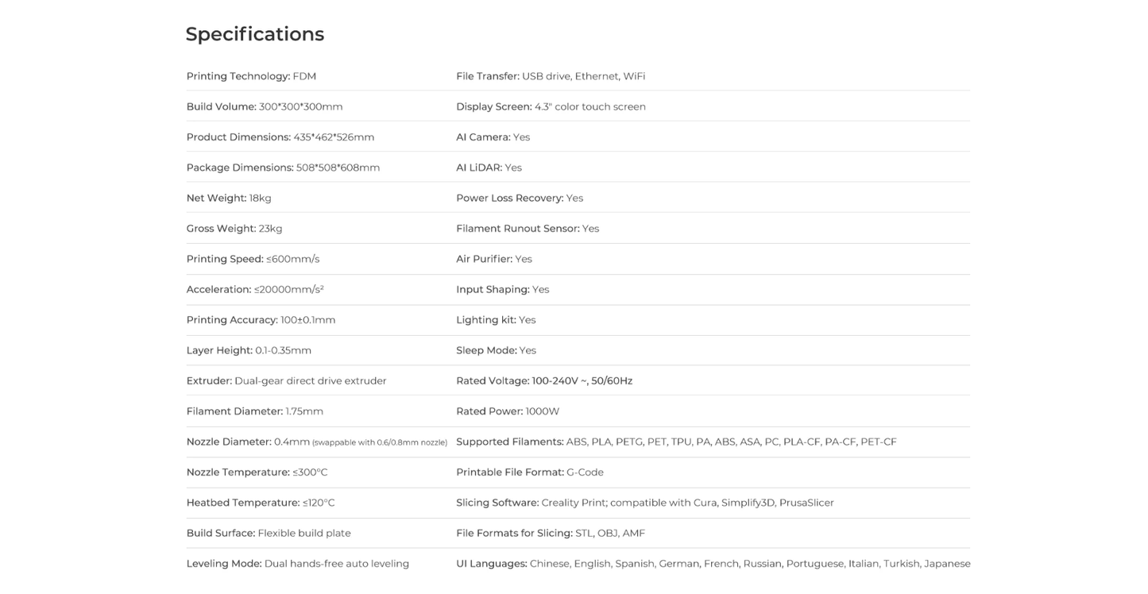This screenshot has width=1148, height=594.
Task: Click the Layer Height 0.1-0.35mm entry
Action: [x=249, y=350]
